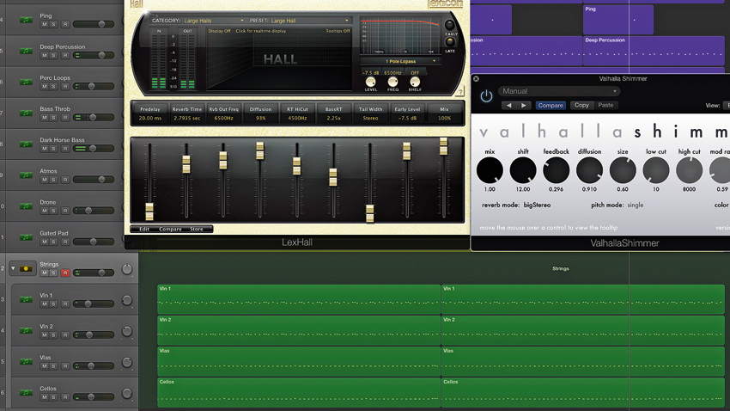Click the Vln 2 track instrument icon
This screenshot has width=730, height=411.
(26, 330)
